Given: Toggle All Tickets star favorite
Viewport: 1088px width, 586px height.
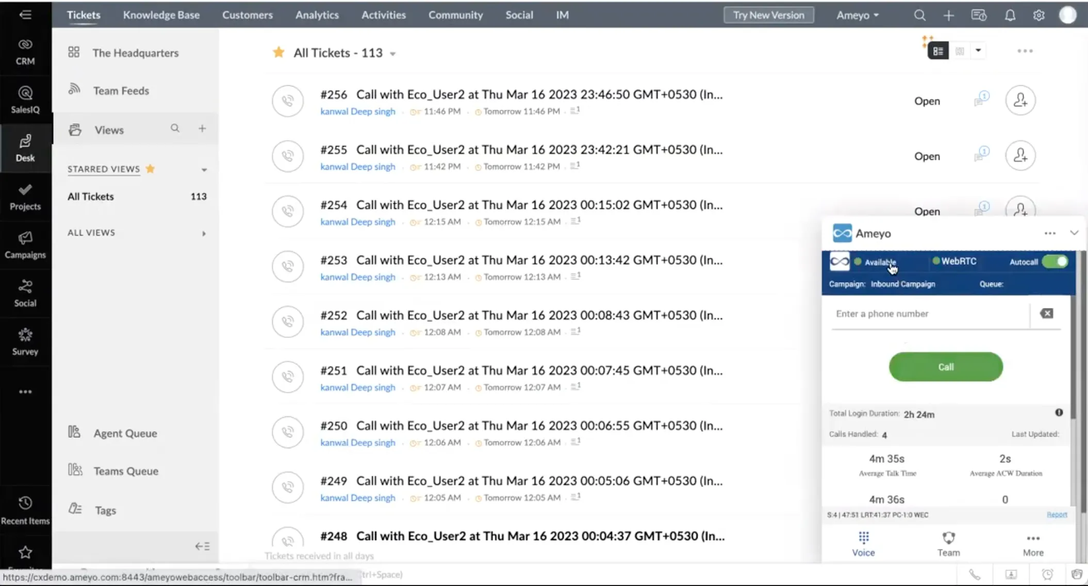Looking at the screenshot, I should pos(278,52).
